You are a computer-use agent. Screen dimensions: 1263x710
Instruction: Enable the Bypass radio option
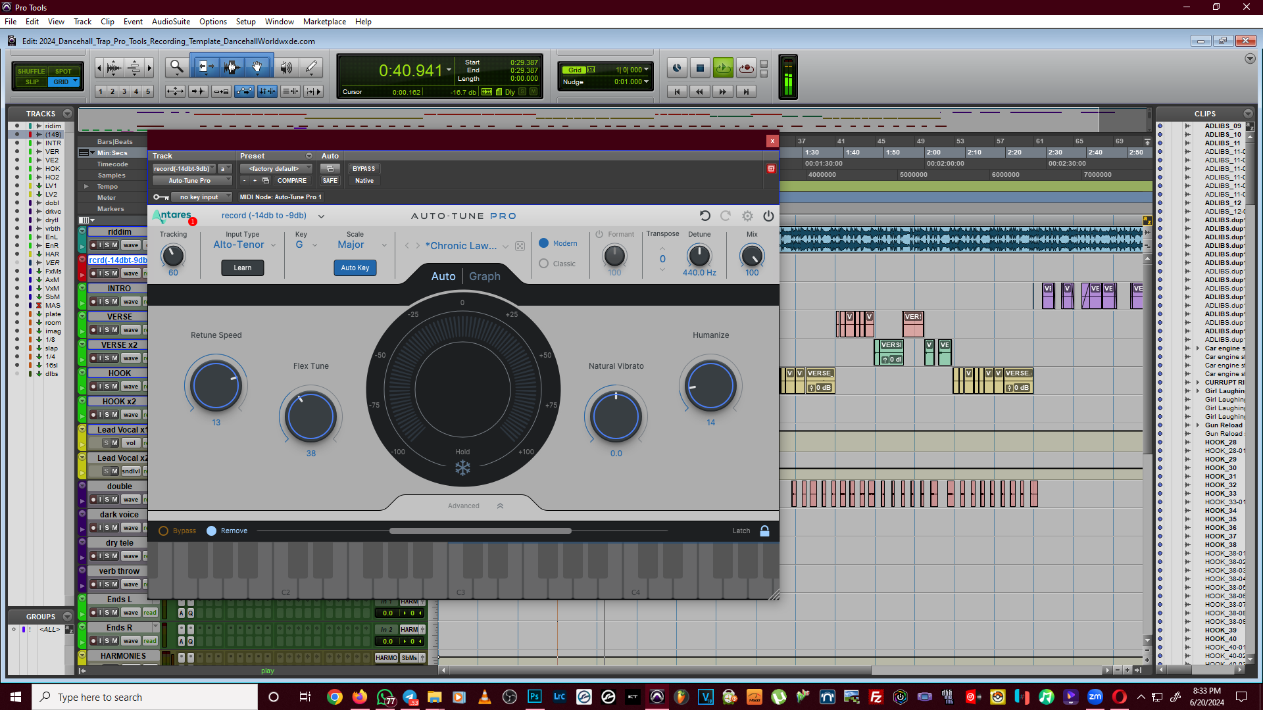164,531
